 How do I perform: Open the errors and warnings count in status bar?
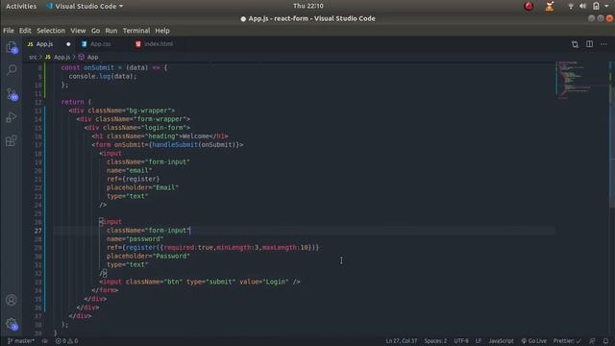(66, 341)
